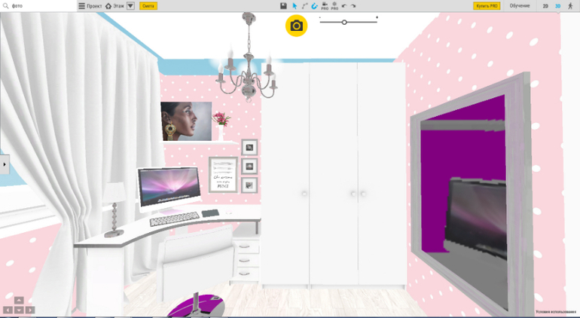Switch to 3D view mode

tap(557, 6)
